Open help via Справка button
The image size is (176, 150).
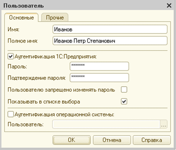[x=152, y=140]
